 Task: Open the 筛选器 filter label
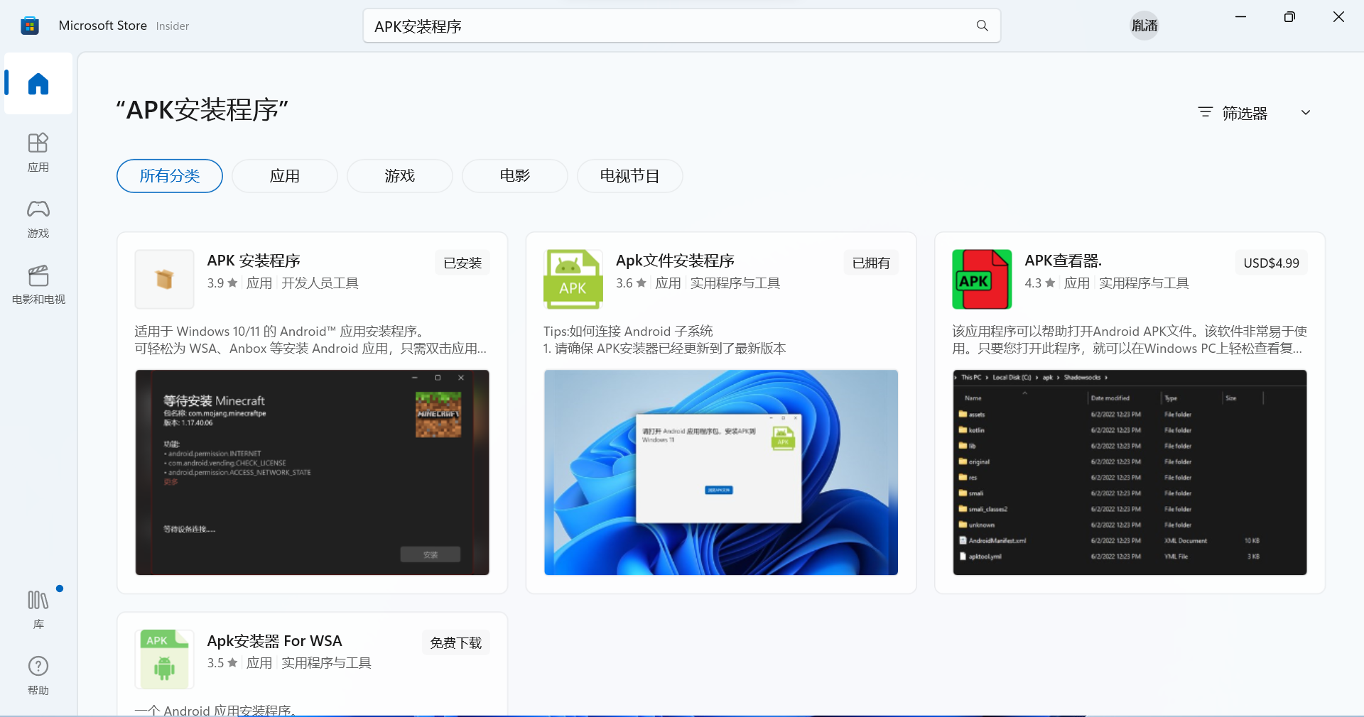point(1245,113)
